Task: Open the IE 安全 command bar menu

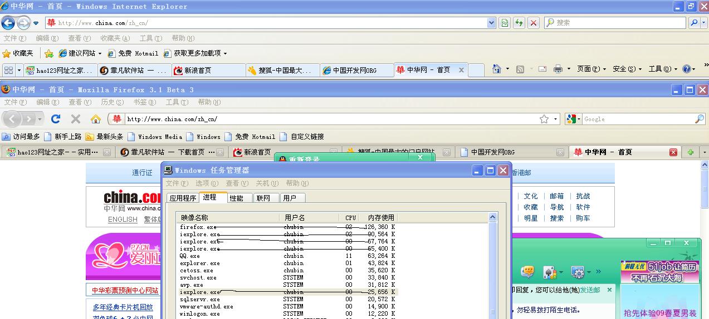Action: tap(627, 69)
